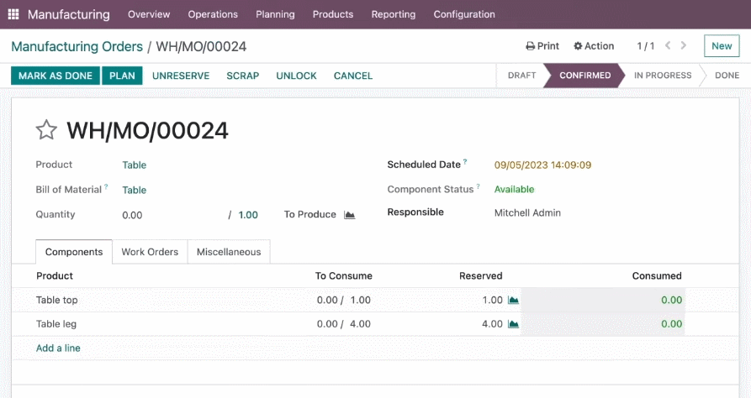Click the UNRESERVE button
The width and height of the screenshot is (751, 398).
pos(181,76)
